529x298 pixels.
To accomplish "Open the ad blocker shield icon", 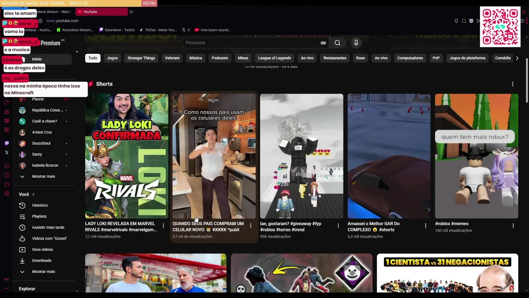I will [x=471, y=21].
